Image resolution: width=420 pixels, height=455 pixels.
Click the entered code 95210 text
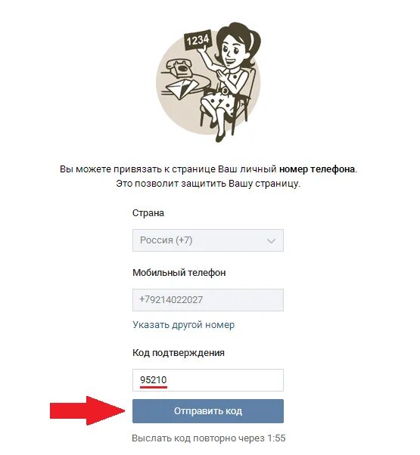tap(154, 380)
